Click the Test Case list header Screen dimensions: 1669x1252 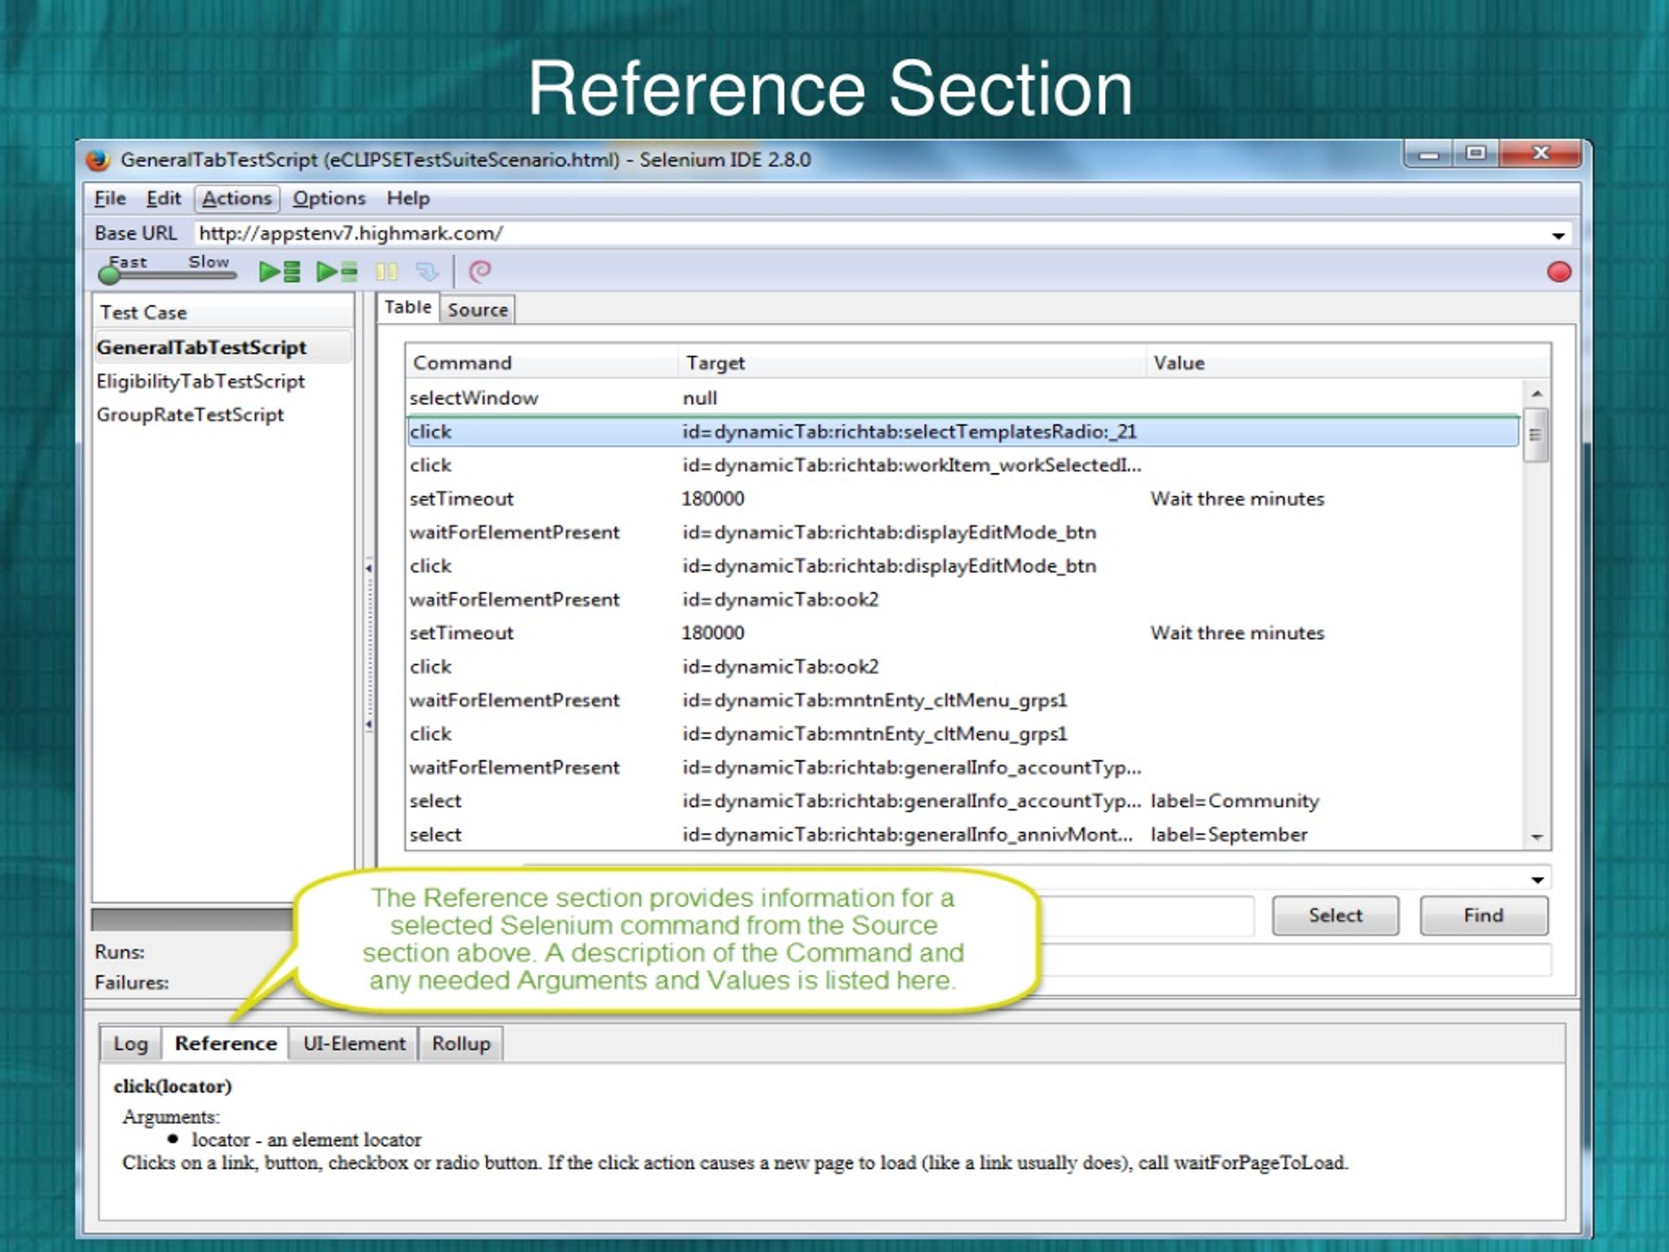click(222, 312)
